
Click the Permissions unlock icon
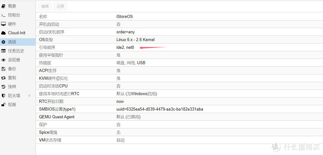[x=3, y=105]
